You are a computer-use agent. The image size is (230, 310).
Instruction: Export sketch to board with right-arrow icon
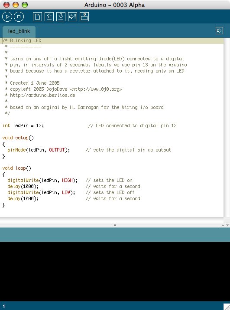(x=72, y=17)
